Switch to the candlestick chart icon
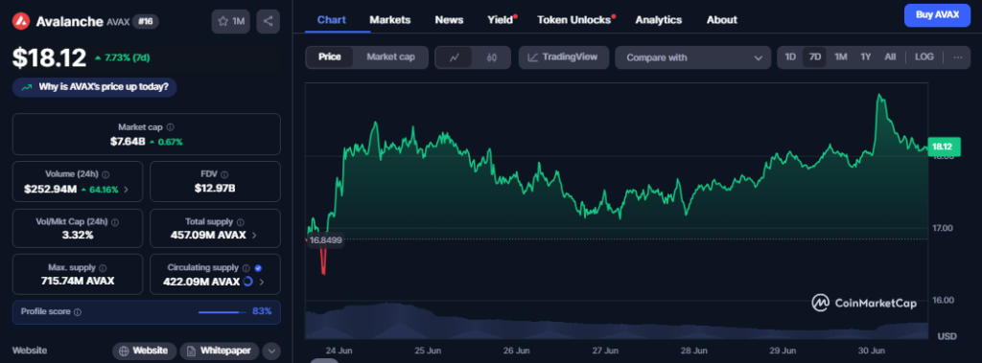Viewport: 982px width, 363px height. [x=492, y=57]
